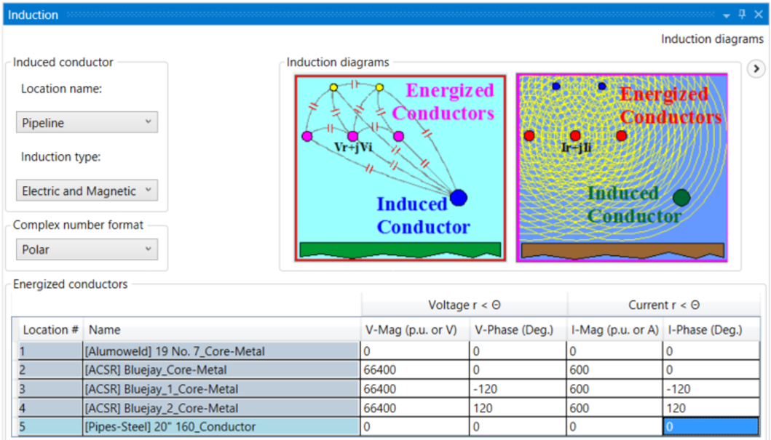Close the Induction panel
The image size is (771, 440).
[x=758, y=15]
